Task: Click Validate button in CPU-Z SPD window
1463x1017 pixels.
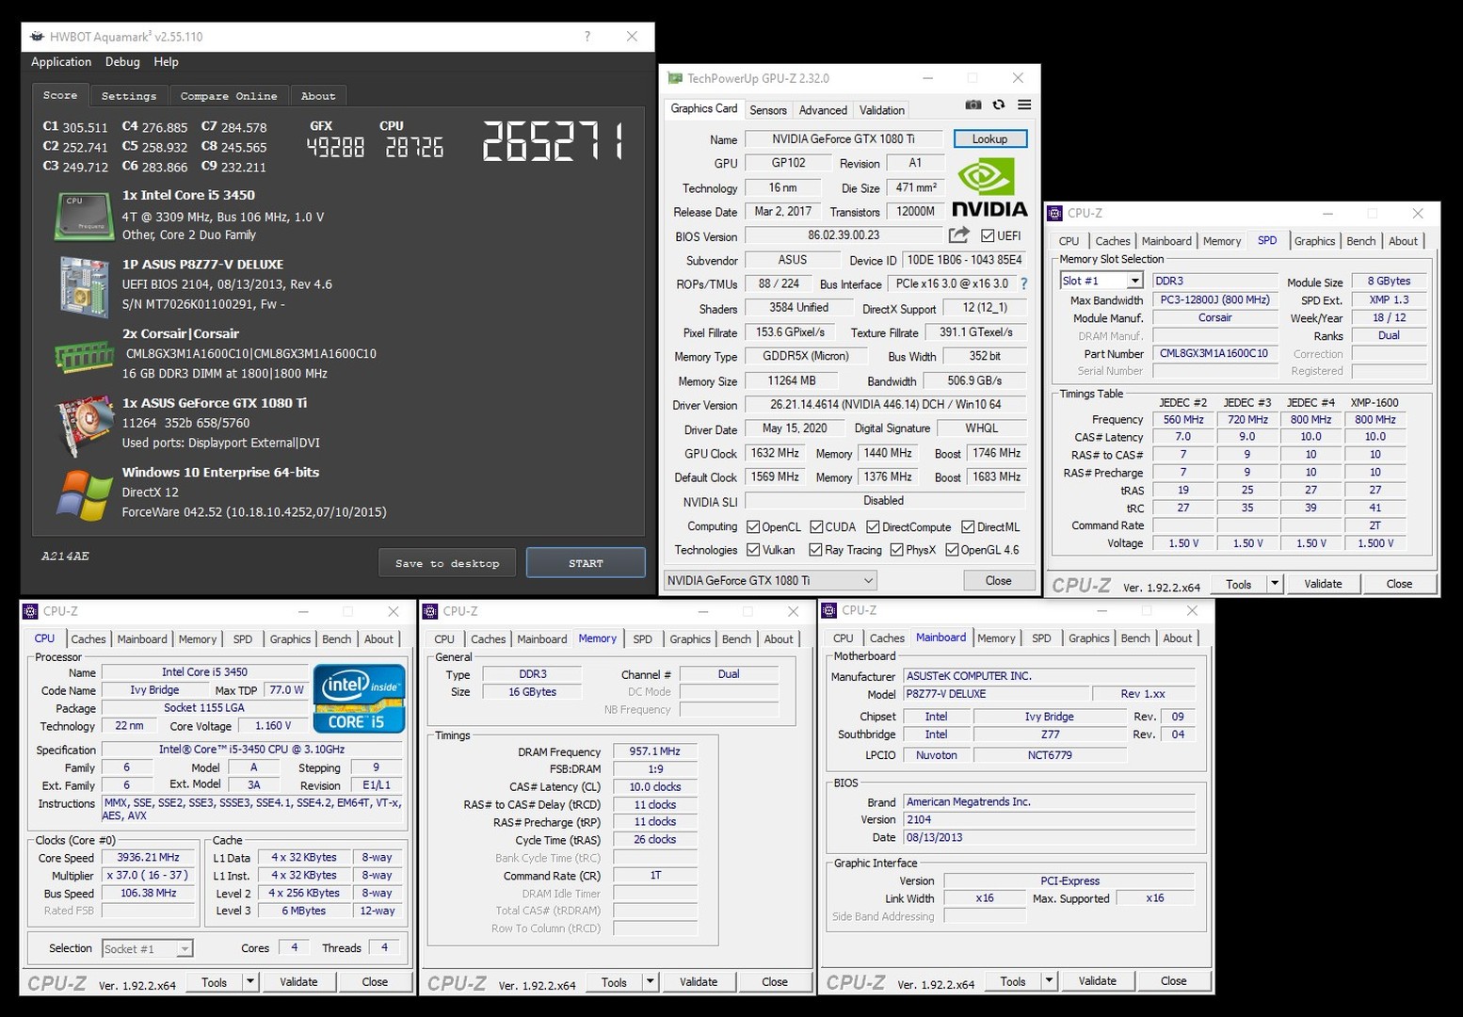Action: (x=1323, y=584)
